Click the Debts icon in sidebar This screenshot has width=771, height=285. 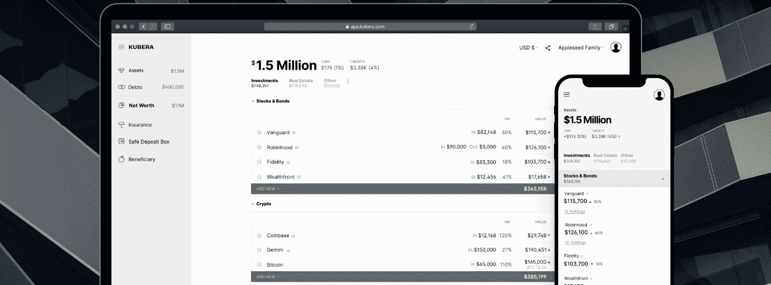point(121,87)
